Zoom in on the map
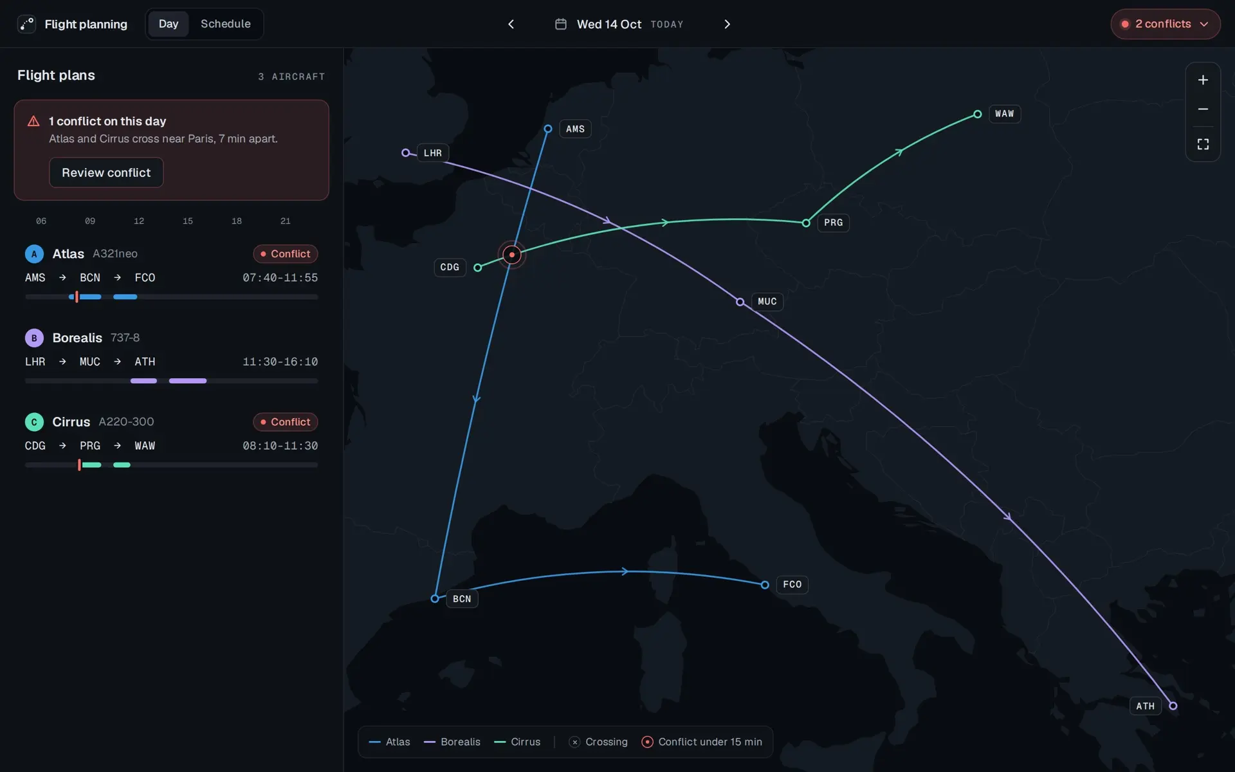 pos(1203,80)
